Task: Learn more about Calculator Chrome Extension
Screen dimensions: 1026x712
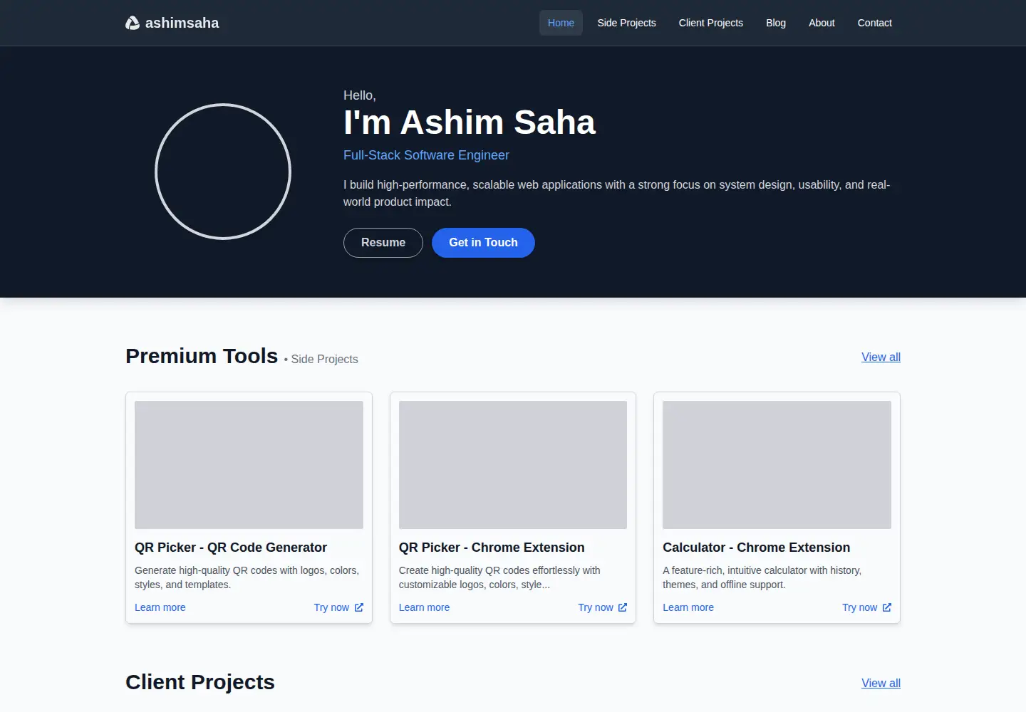Action: click(x=688, y=607)
